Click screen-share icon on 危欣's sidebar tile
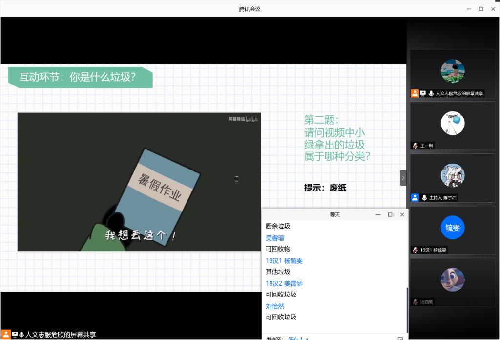 [423, 93]
